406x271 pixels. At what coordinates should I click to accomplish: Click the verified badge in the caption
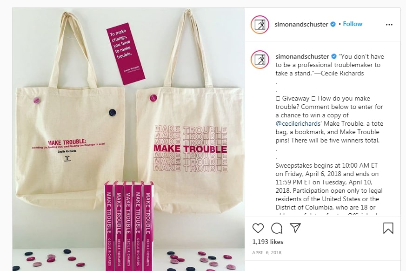click(334, 56)
